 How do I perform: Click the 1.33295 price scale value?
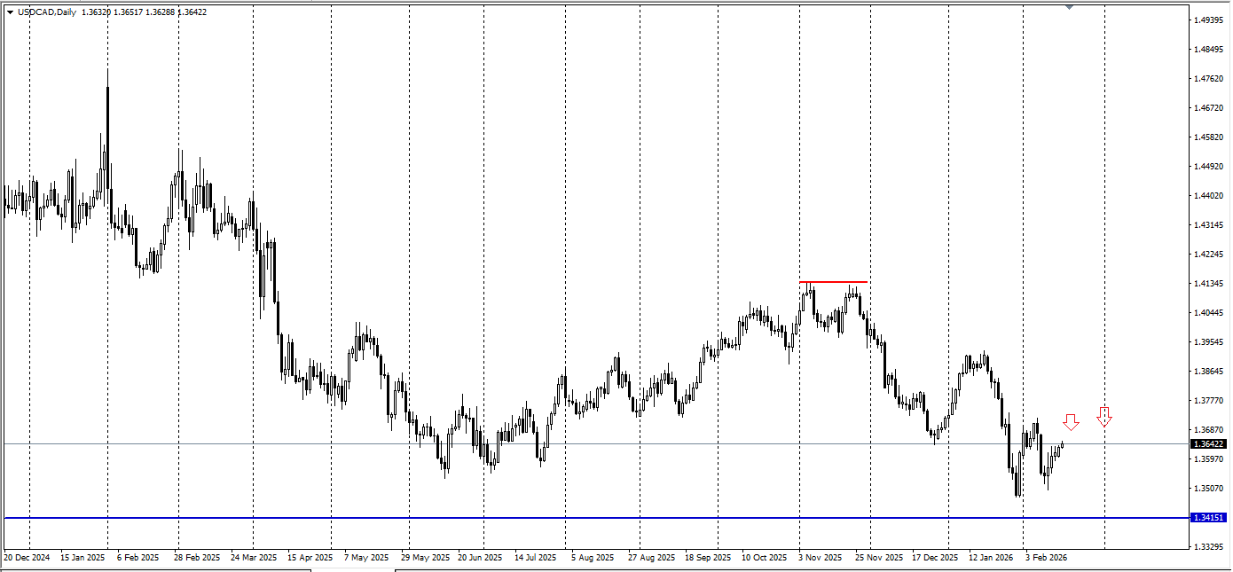pyautogui.click(x=1210, y=547)
